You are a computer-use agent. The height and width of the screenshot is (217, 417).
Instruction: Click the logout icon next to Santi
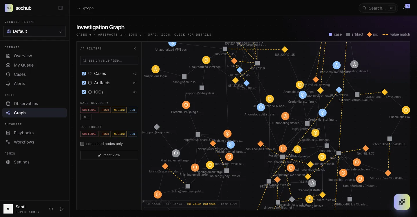[x=62, y=209]
